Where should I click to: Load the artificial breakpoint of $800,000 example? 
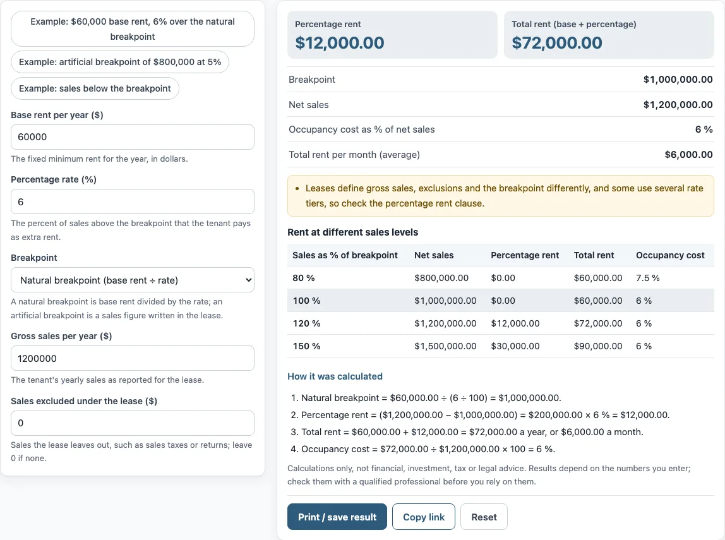coord(120,62)
